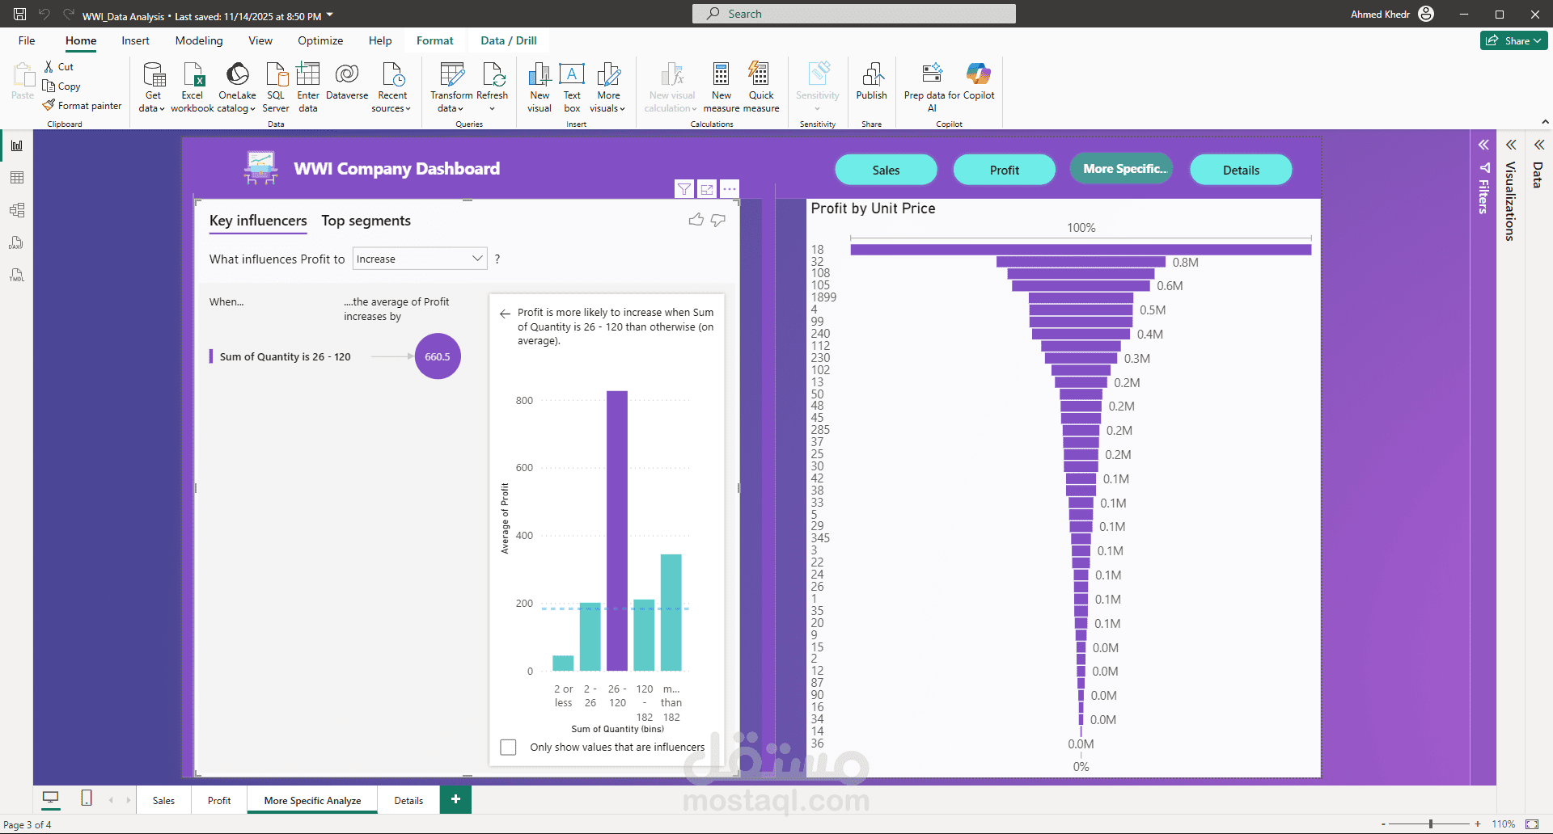This screenshot has width=1553, height=834.
Task: Open the Enter data table dialog
Action: (308, 87)
